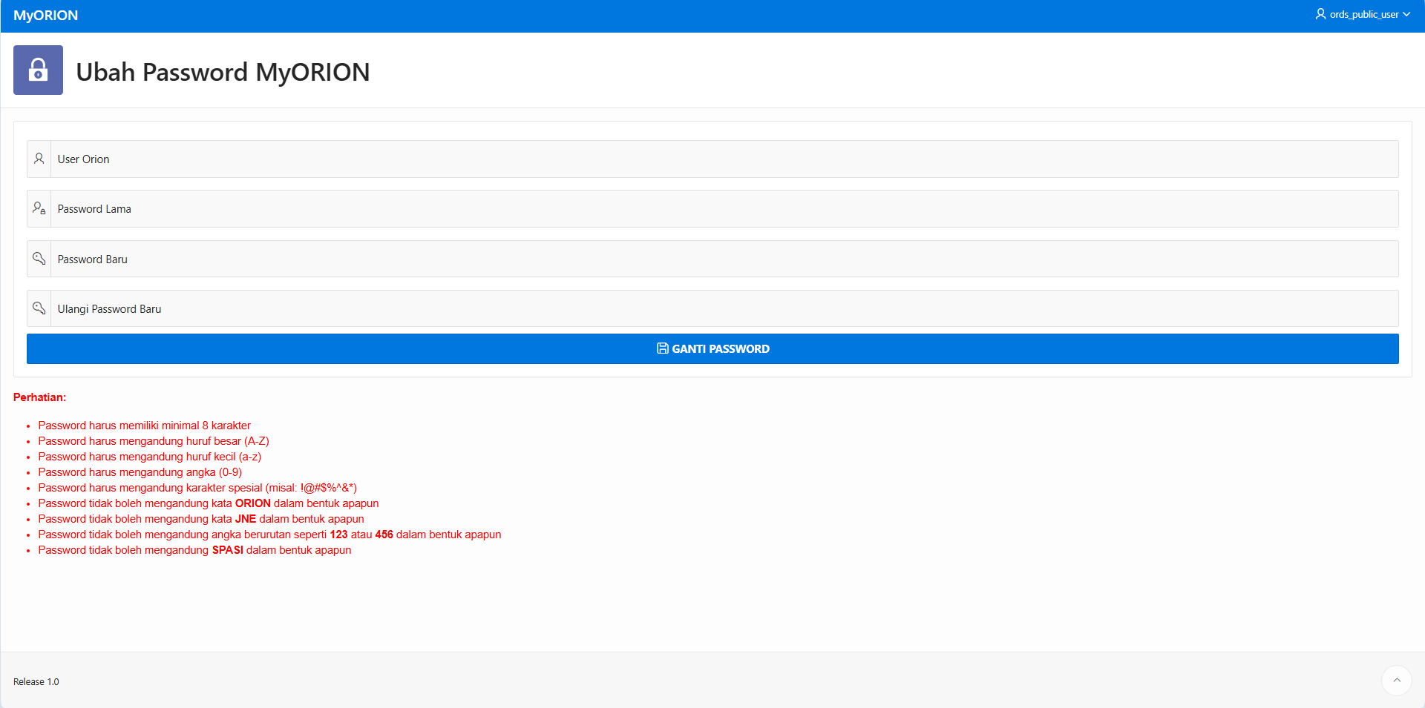Click the Ubah Password MyORION heading

tap(223, 72)
